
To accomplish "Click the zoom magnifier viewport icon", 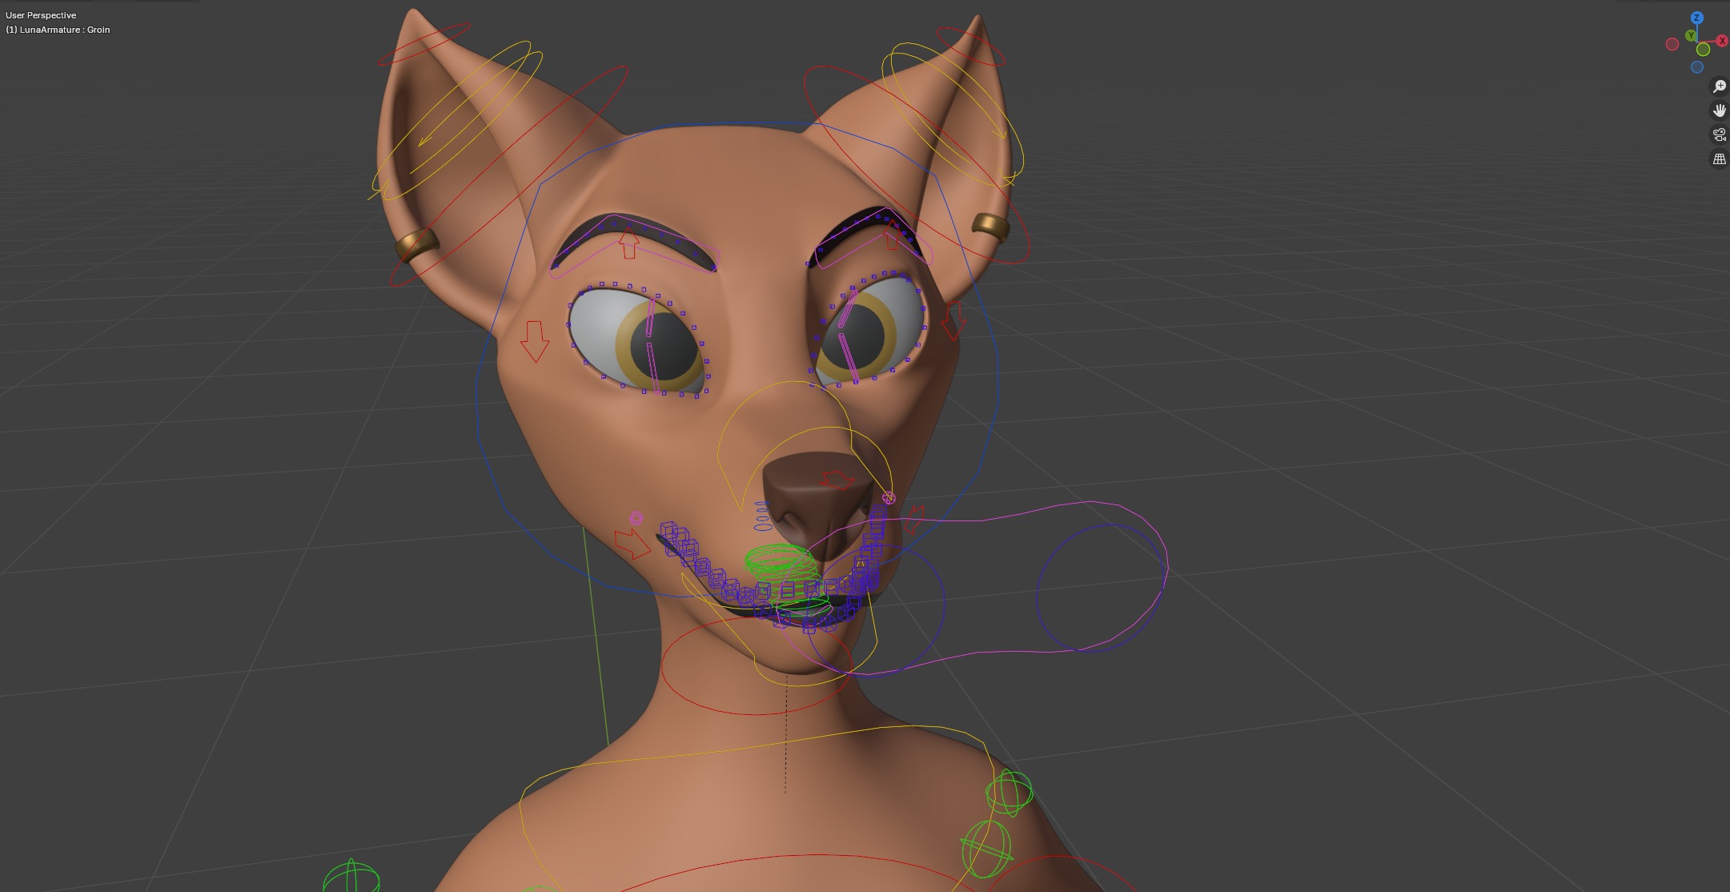I will pos(1719,86).
